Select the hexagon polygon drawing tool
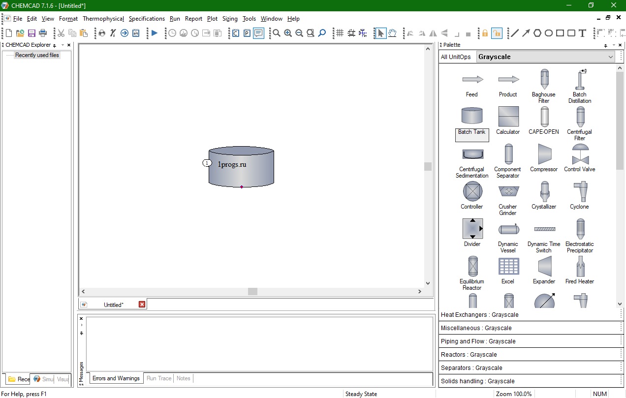Viewport: 626px width, 398px height. click(537, 33)
